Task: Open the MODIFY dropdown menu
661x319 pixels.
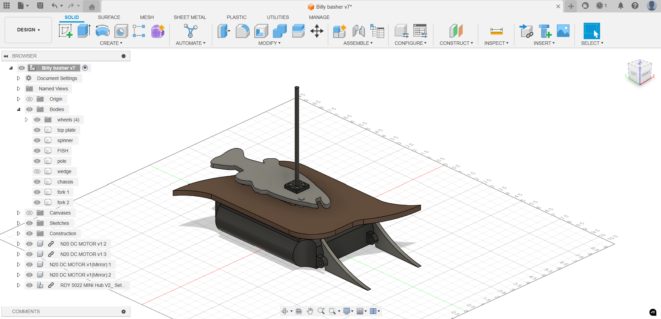Action: click(270, 43)
